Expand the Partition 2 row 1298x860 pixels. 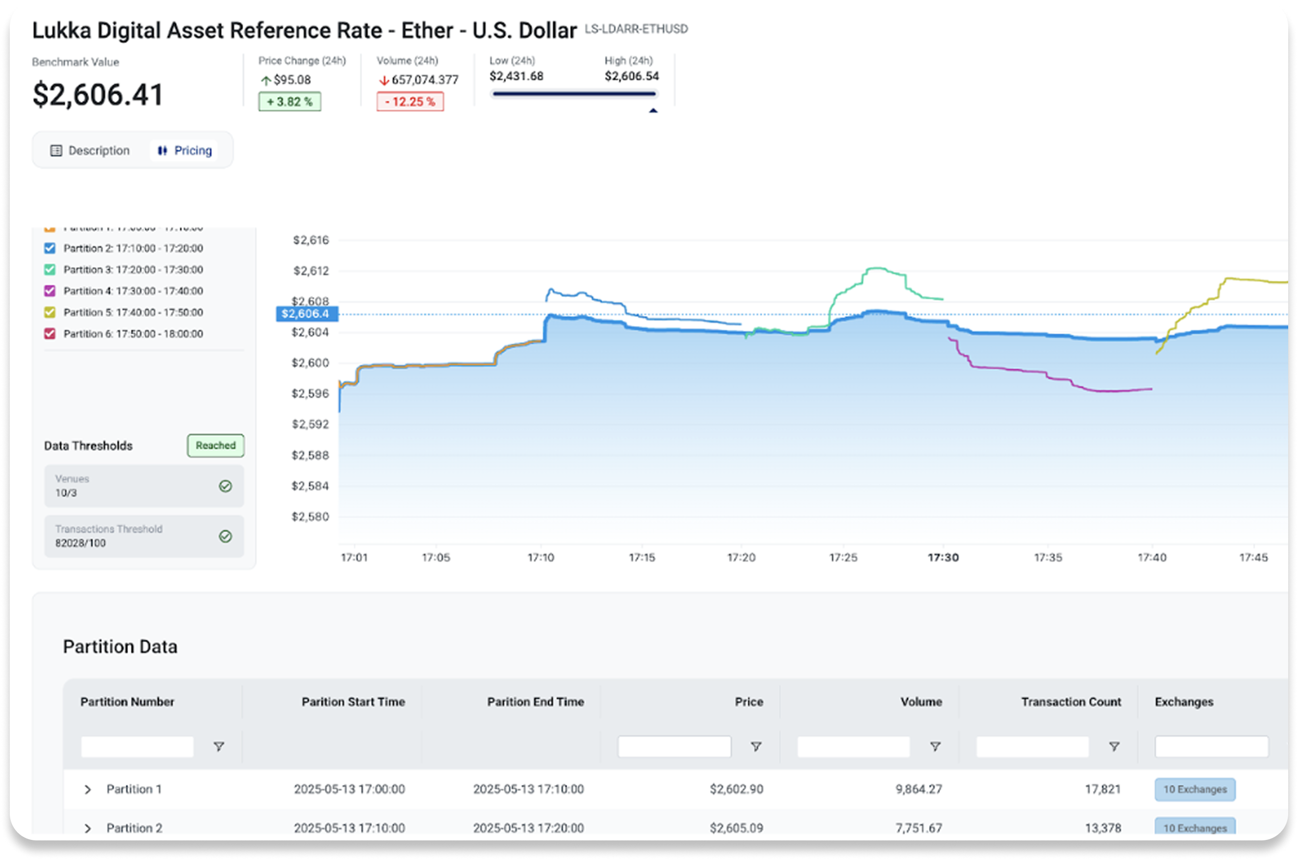(x=88, y=828)
